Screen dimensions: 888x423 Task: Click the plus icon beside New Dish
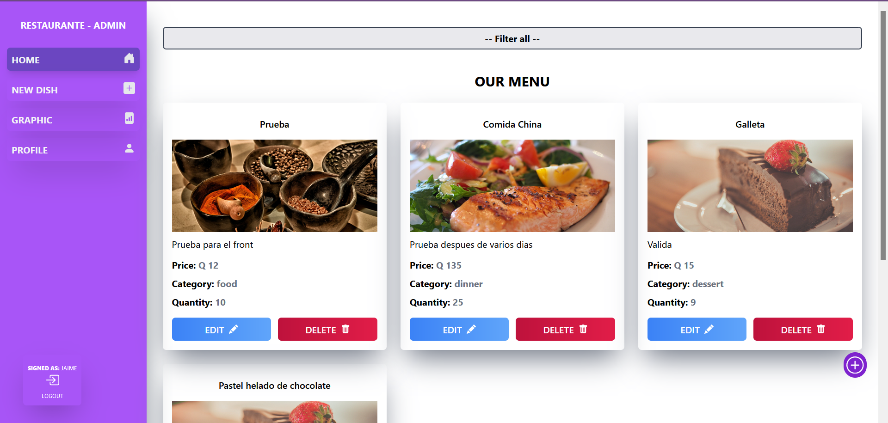[129, 88]
